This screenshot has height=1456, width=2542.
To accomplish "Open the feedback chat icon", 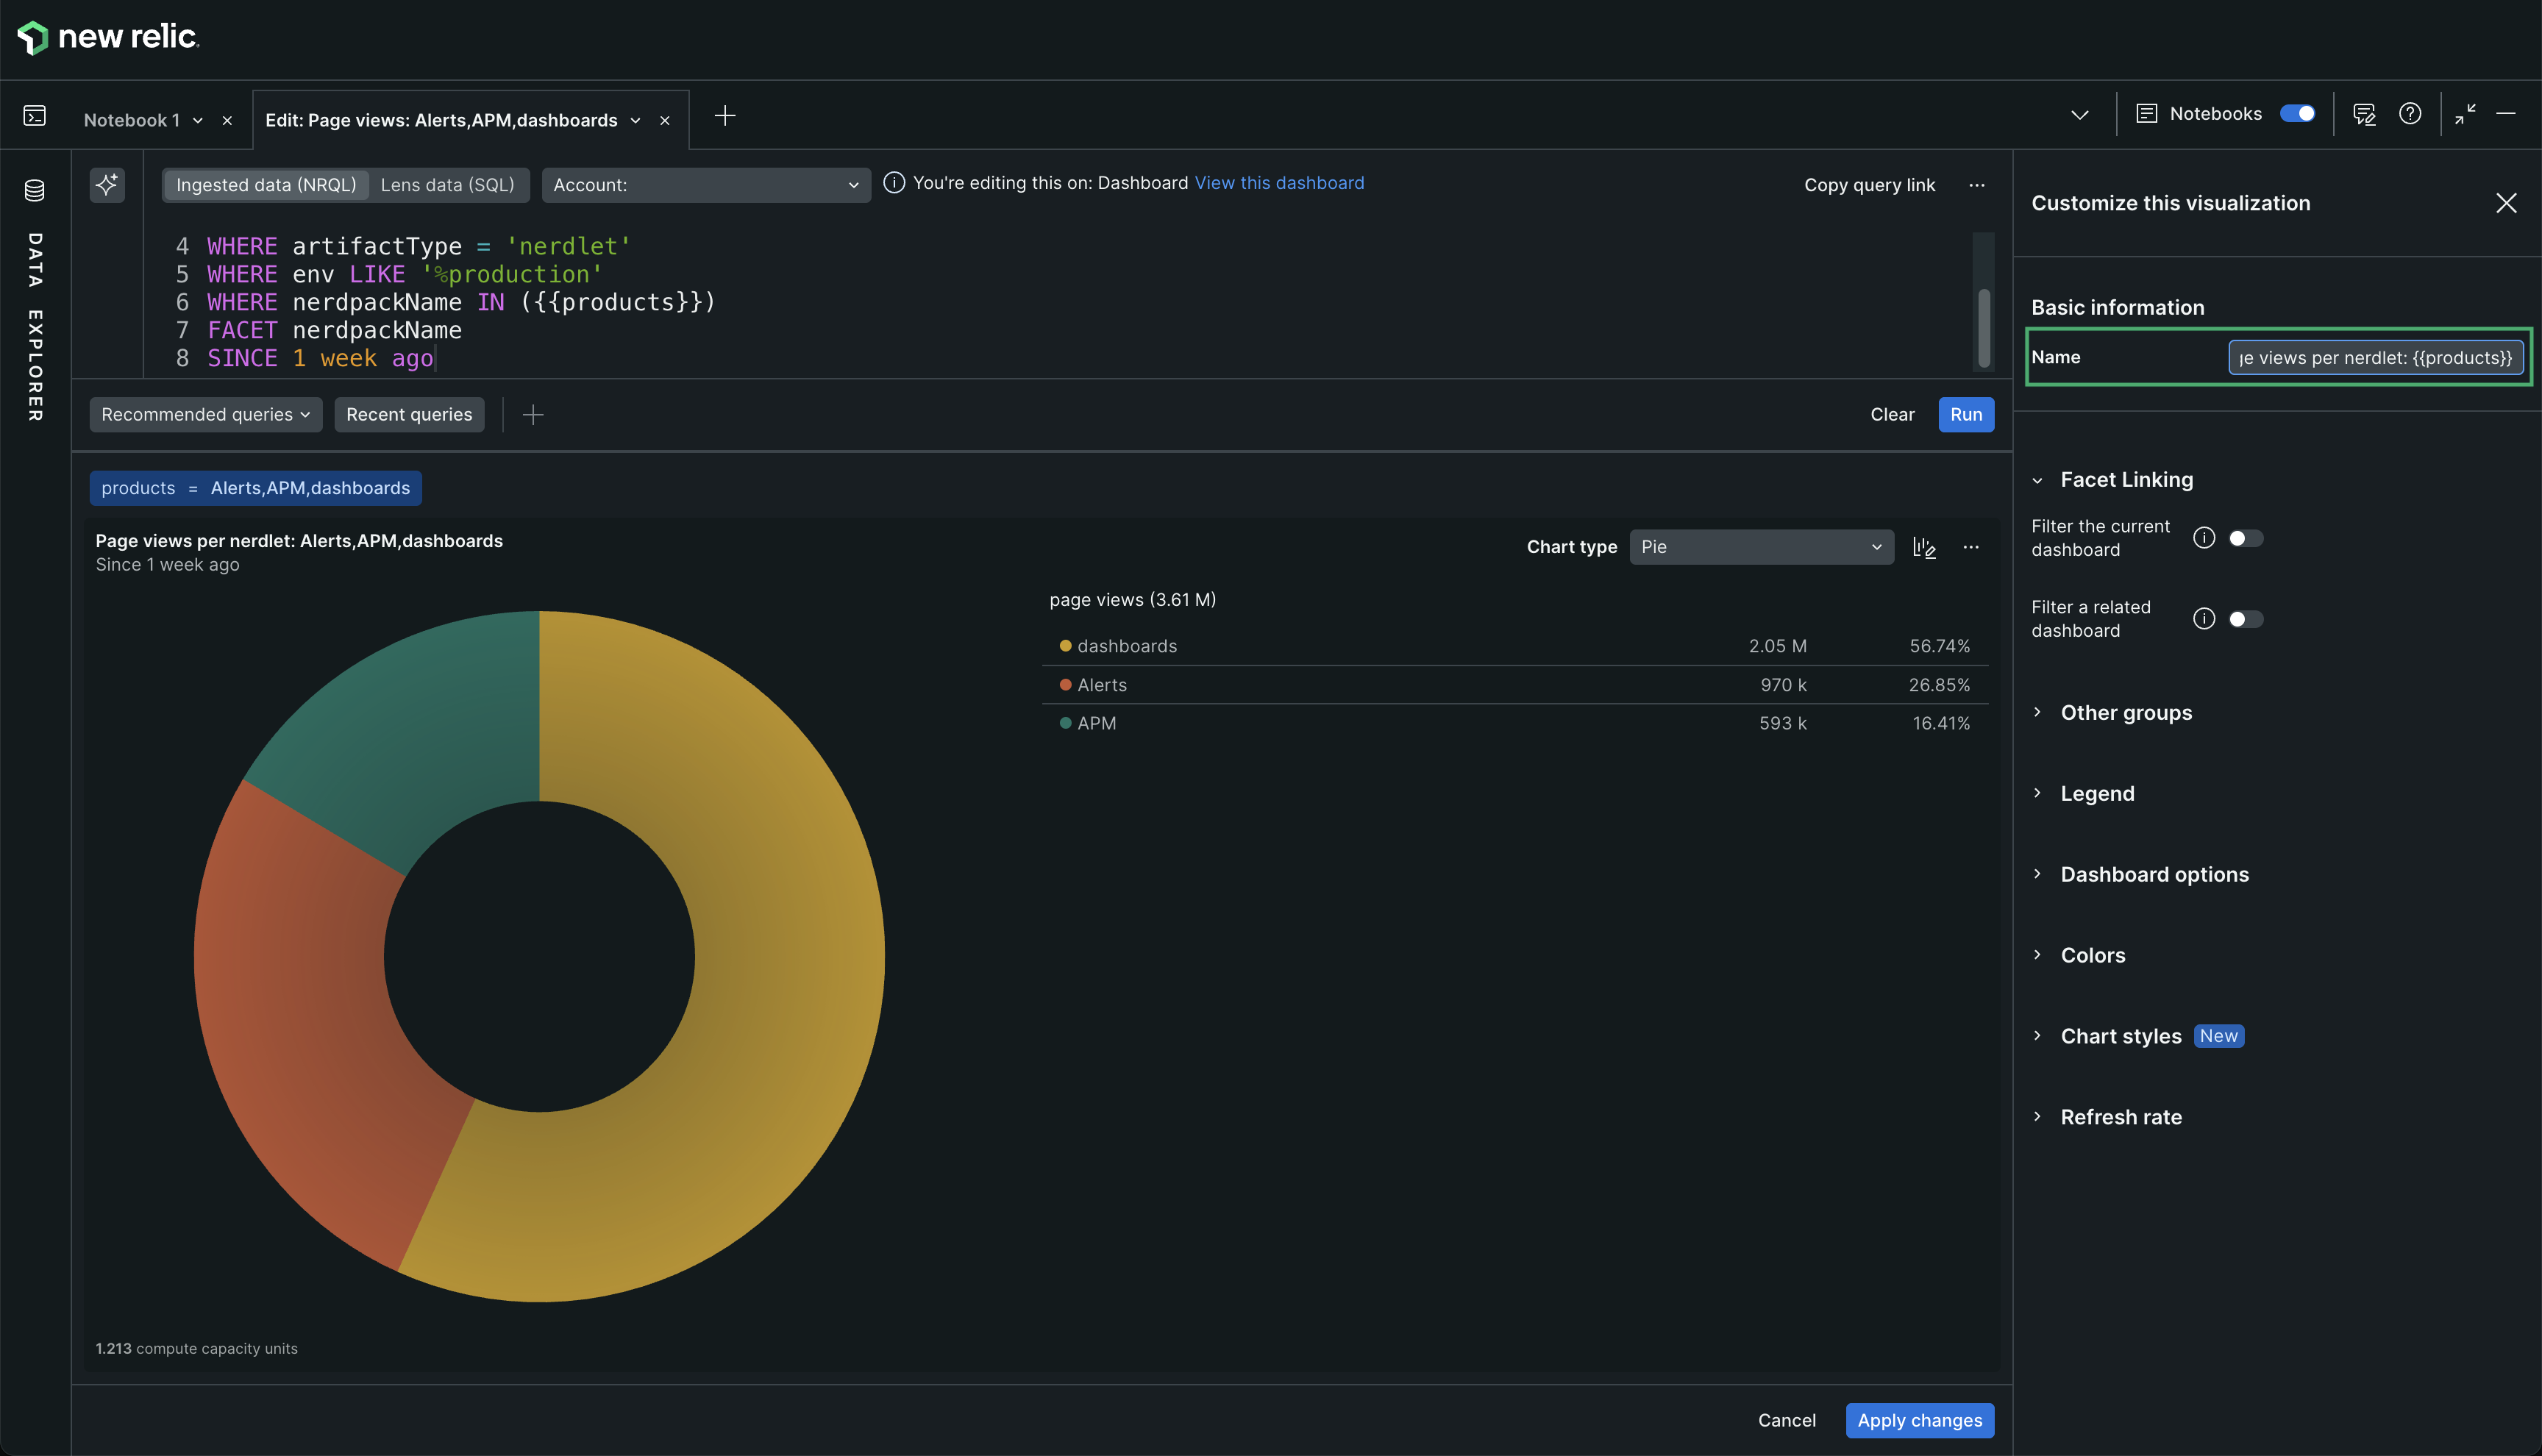I will tap(2364, 114).
